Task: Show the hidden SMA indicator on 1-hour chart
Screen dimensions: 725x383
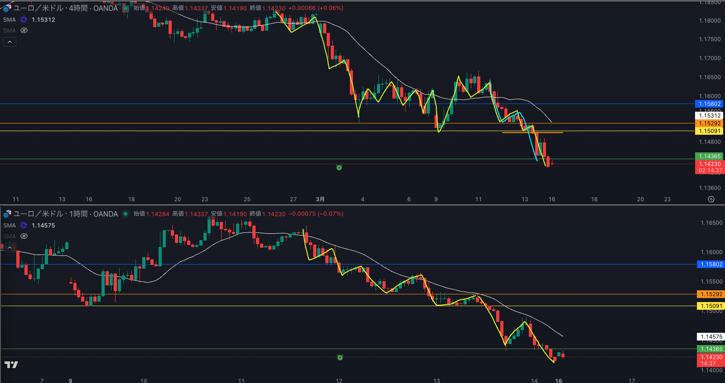Action: pyautogui.click(x=24, y=236)
